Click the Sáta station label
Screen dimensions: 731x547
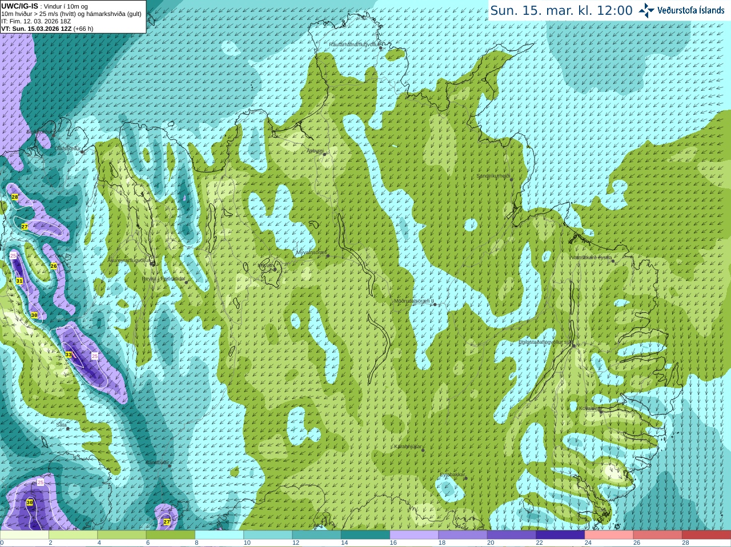pyautogui.click(x=61, y=425)
